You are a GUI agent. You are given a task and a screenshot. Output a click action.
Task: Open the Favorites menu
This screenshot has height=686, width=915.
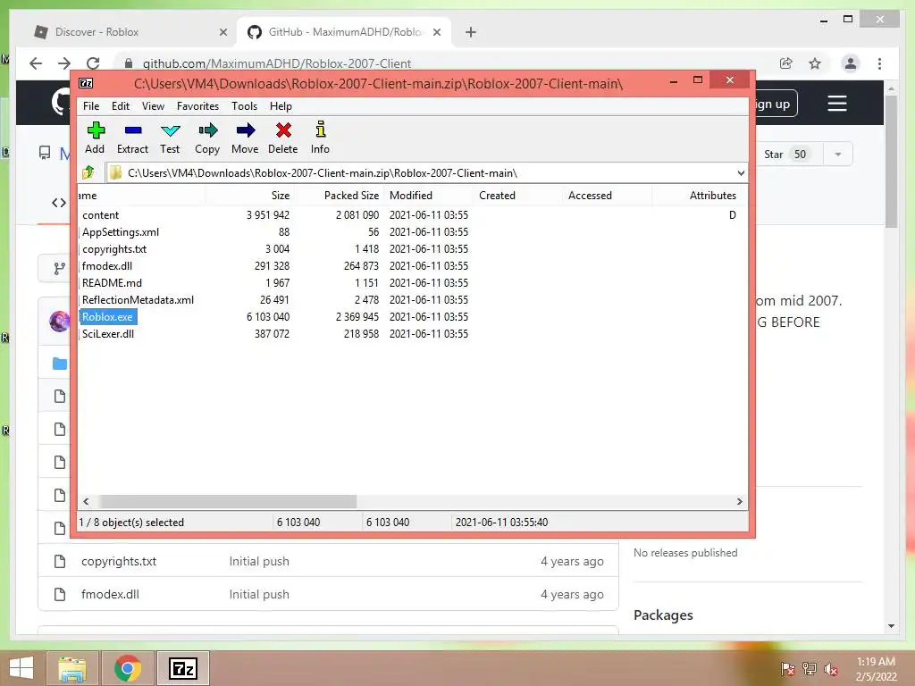(197, 106)
